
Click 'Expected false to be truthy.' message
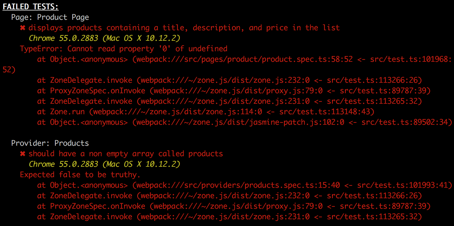point(80,175)
